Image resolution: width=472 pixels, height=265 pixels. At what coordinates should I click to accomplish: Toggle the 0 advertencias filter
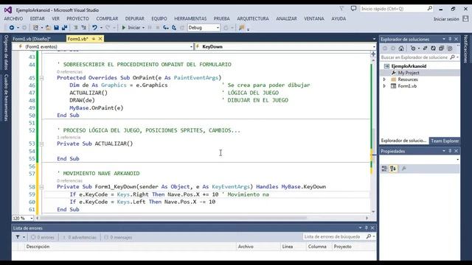pyautogui.click(x=80, y=237)
